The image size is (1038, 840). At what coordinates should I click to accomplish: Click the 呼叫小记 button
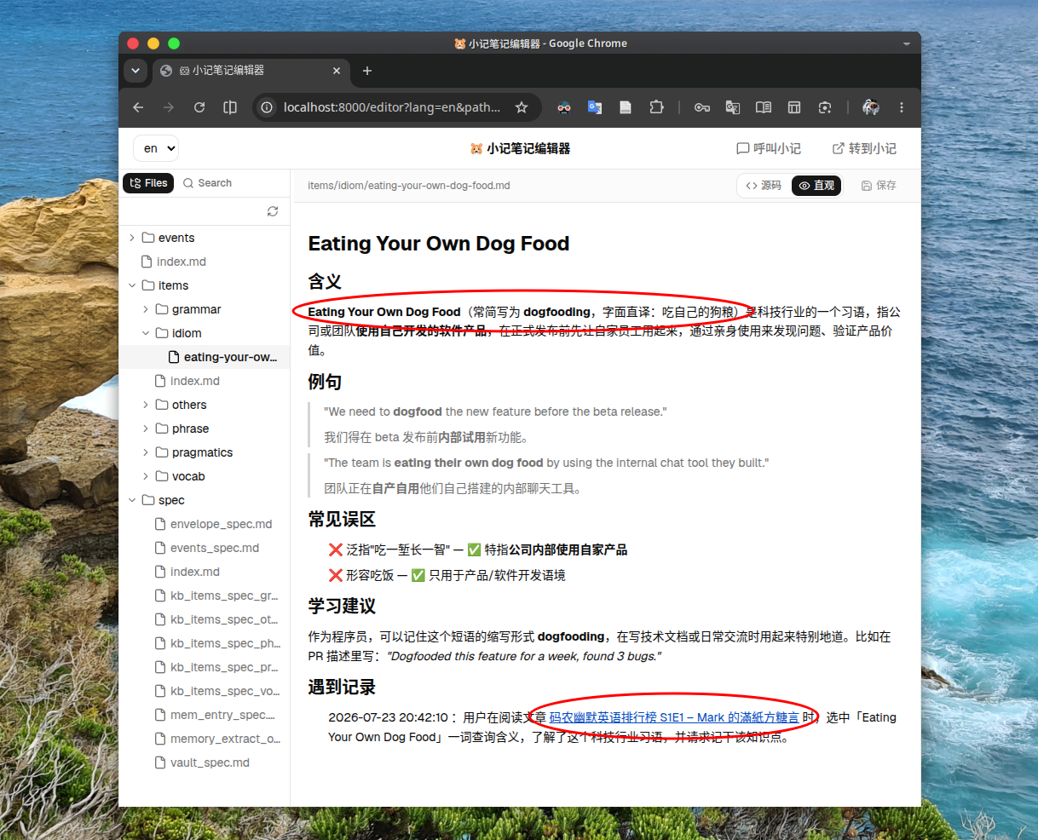click(769, 148)
